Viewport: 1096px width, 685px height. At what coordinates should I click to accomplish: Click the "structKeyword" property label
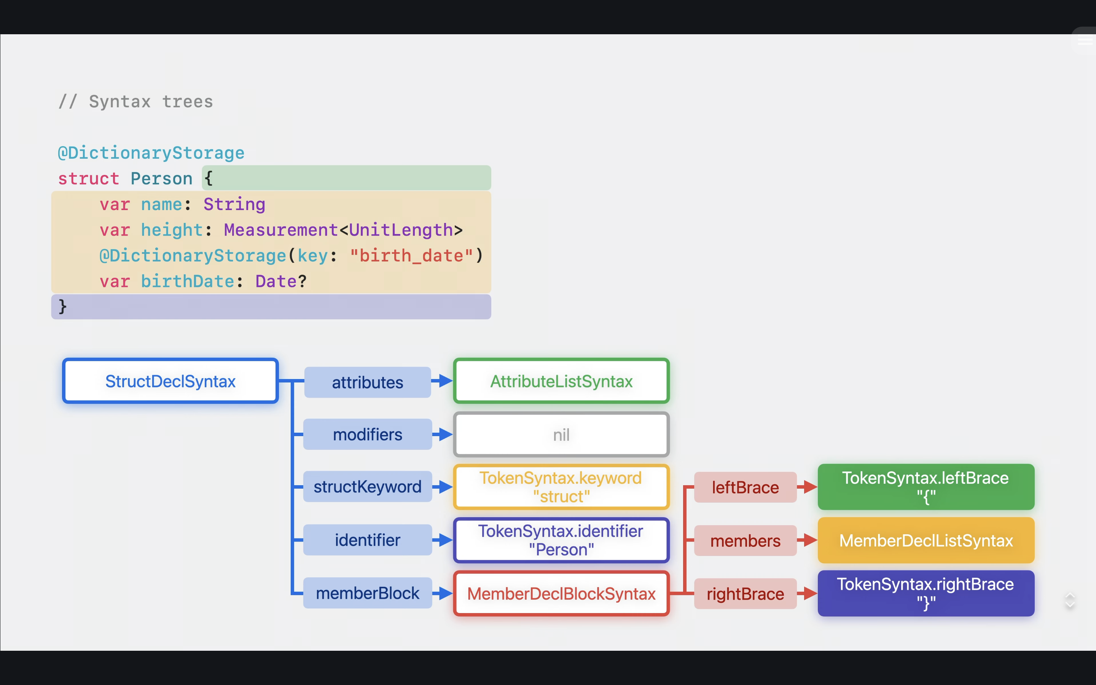coord(367,487)
